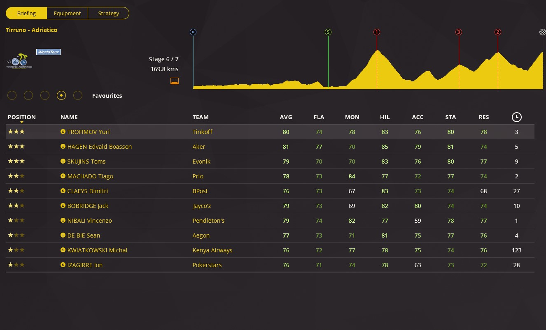Click the stage start marker icon
The width and height of the screenshot is (546, 330).
[193, 32]
